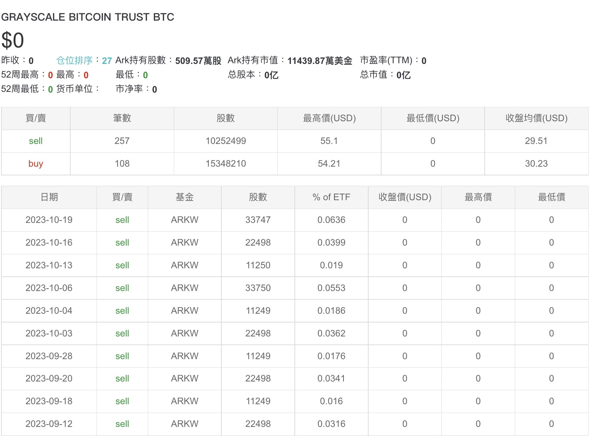The width and height of the screenshot is (591, 436).
Task: Click the 仓位排序 value 27 link
Action: 106,60
